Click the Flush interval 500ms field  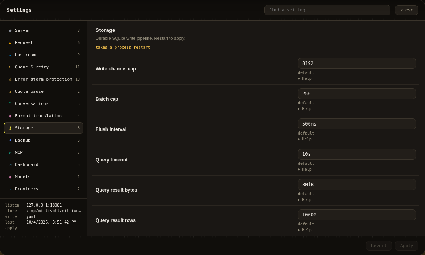coord(357,124)
